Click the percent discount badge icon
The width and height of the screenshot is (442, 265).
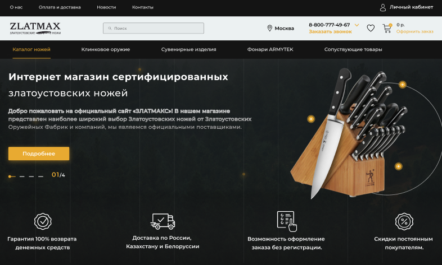(x=404, y=221)
